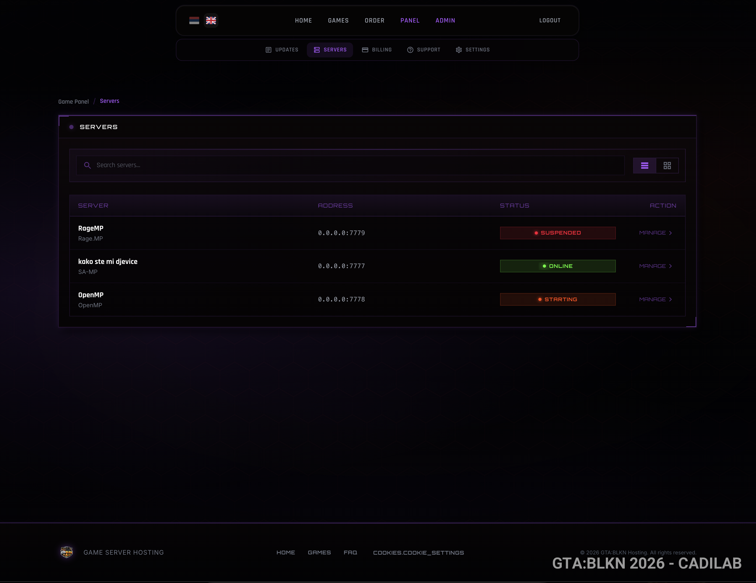
Task: Switch to grid view layout
Action: pyautogui.click(x=667, y=165)
